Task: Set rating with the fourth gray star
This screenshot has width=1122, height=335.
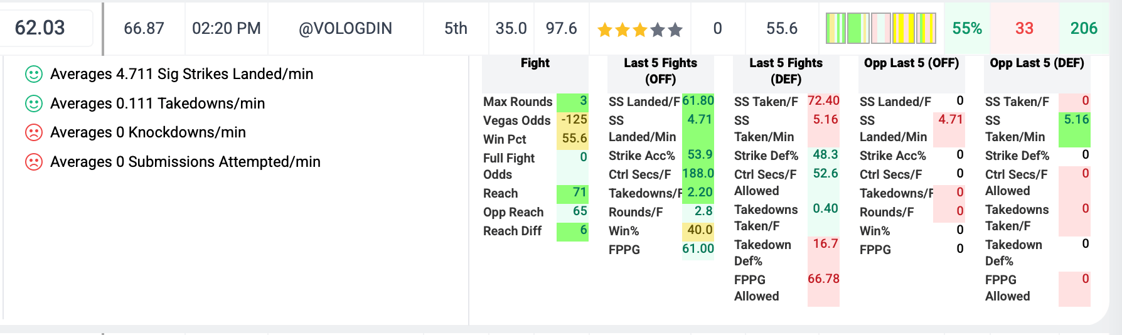Action: (x=658, y=29)
